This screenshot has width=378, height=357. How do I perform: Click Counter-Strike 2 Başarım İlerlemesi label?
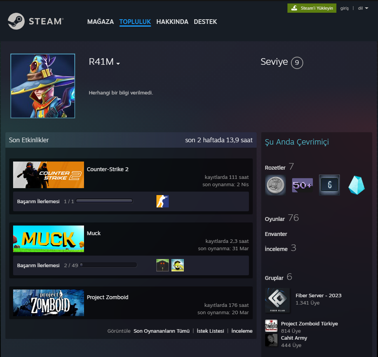38,201
